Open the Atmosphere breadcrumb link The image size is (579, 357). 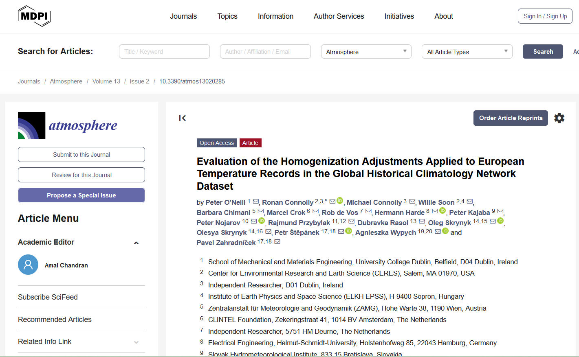coord(66,81)
